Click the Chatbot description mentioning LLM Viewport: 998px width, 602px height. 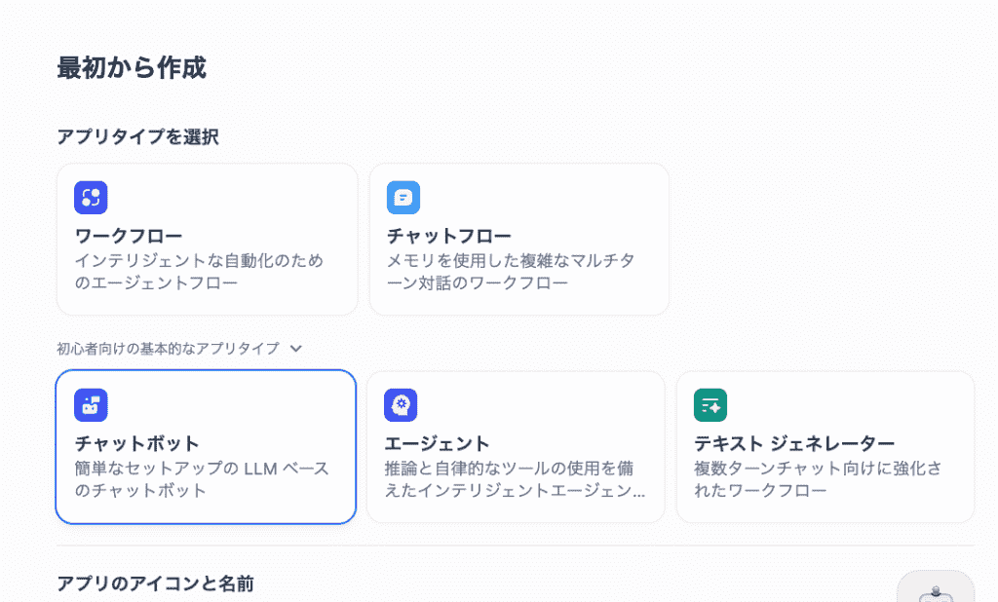pyautogui.click(x=202, y=479)
